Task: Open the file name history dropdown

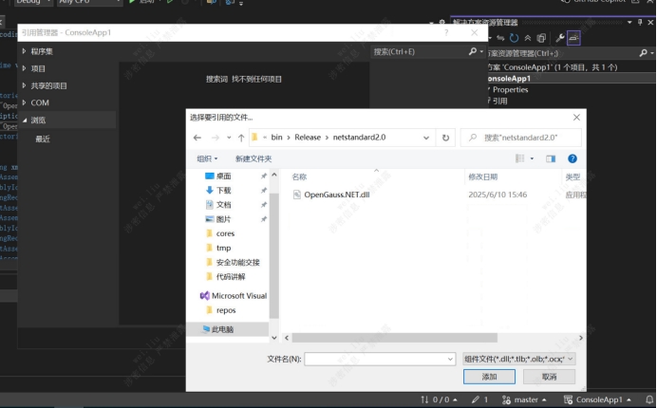Action: click(x=450, y=359)
